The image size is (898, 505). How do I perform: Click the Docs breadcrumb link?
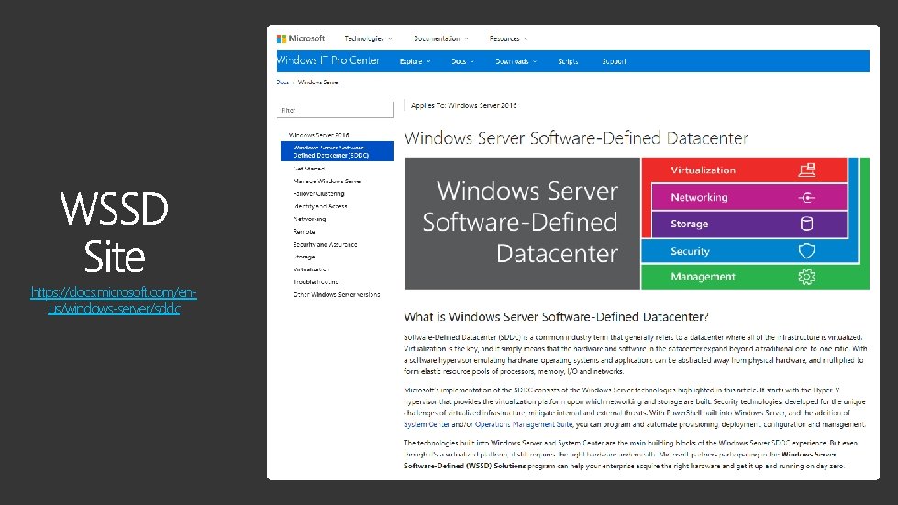283,82
